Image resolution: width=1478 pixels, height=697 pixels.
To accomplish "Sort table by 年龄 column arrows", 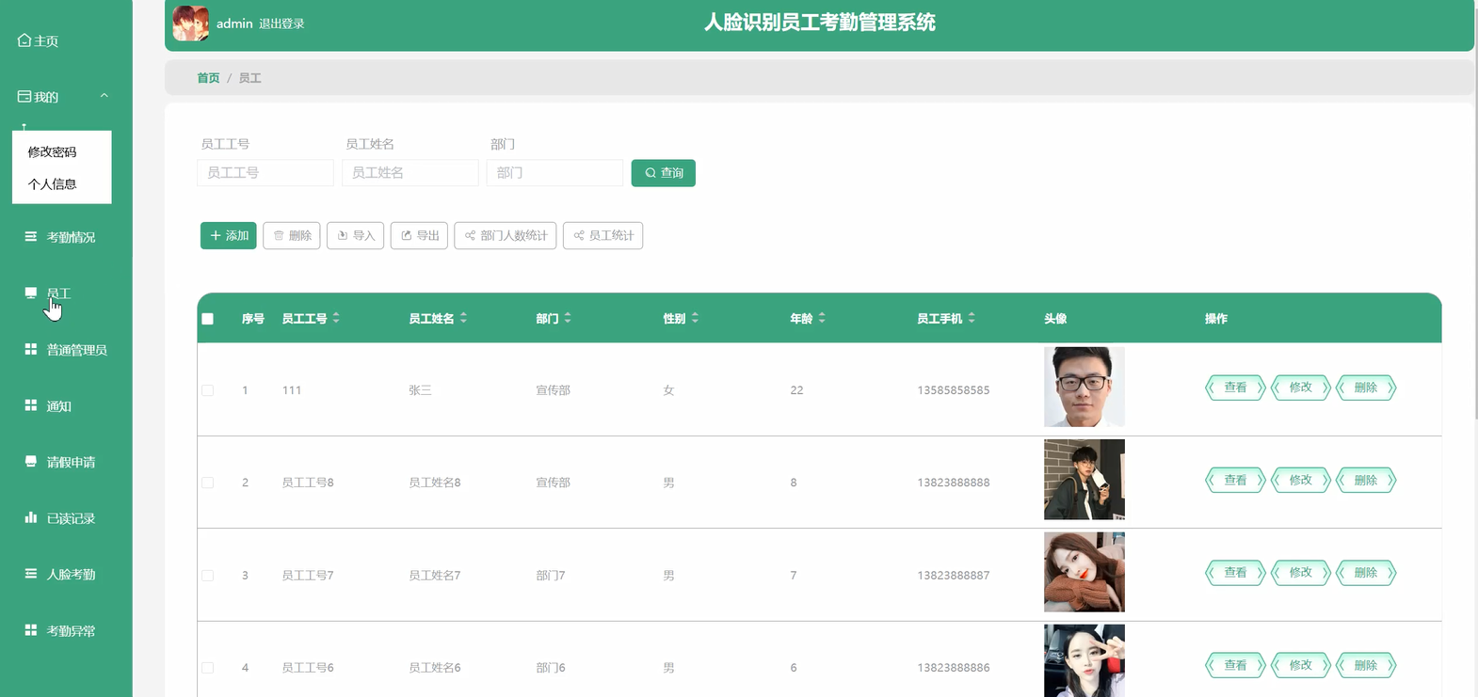I will 822,318.
